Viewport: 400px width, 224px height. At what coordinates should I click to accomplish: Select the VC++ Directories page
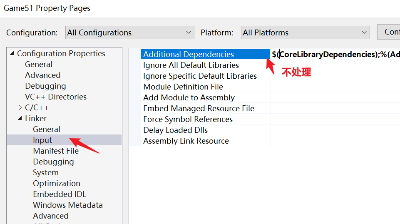(56, 97)
